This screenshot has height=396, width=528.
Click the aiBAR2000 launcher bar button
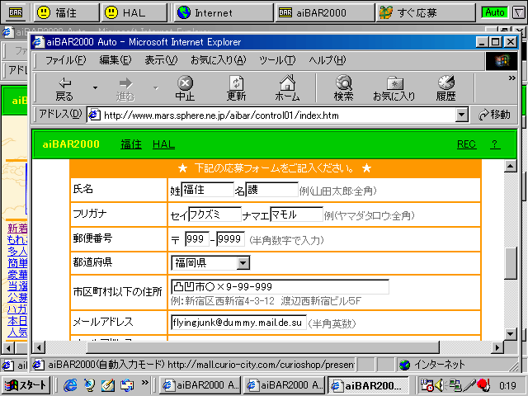324,13
